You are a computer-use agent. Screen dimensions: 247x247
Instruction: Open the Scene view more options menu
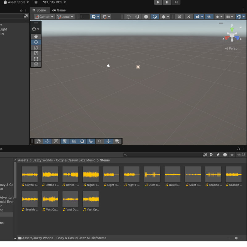[x=243, y=10]
